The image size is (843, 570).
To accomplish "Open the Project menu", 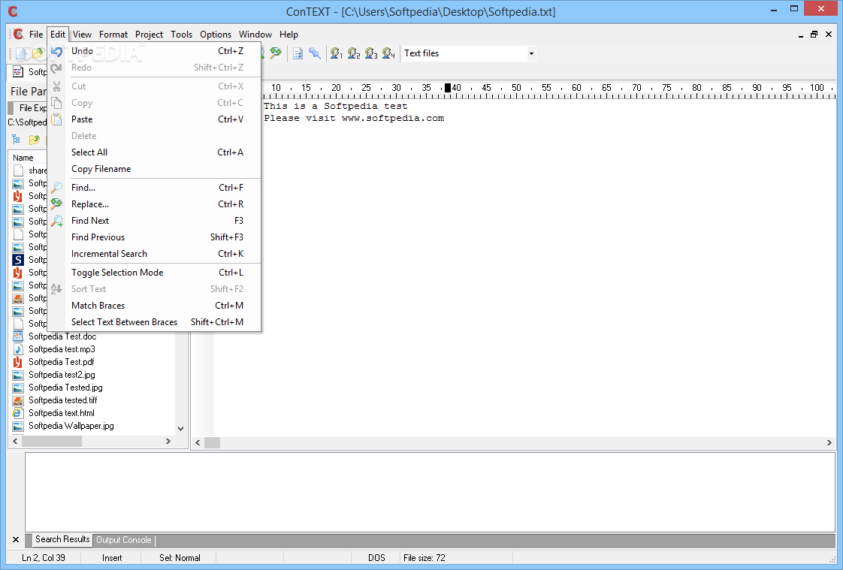I will [x=149, y=35].
